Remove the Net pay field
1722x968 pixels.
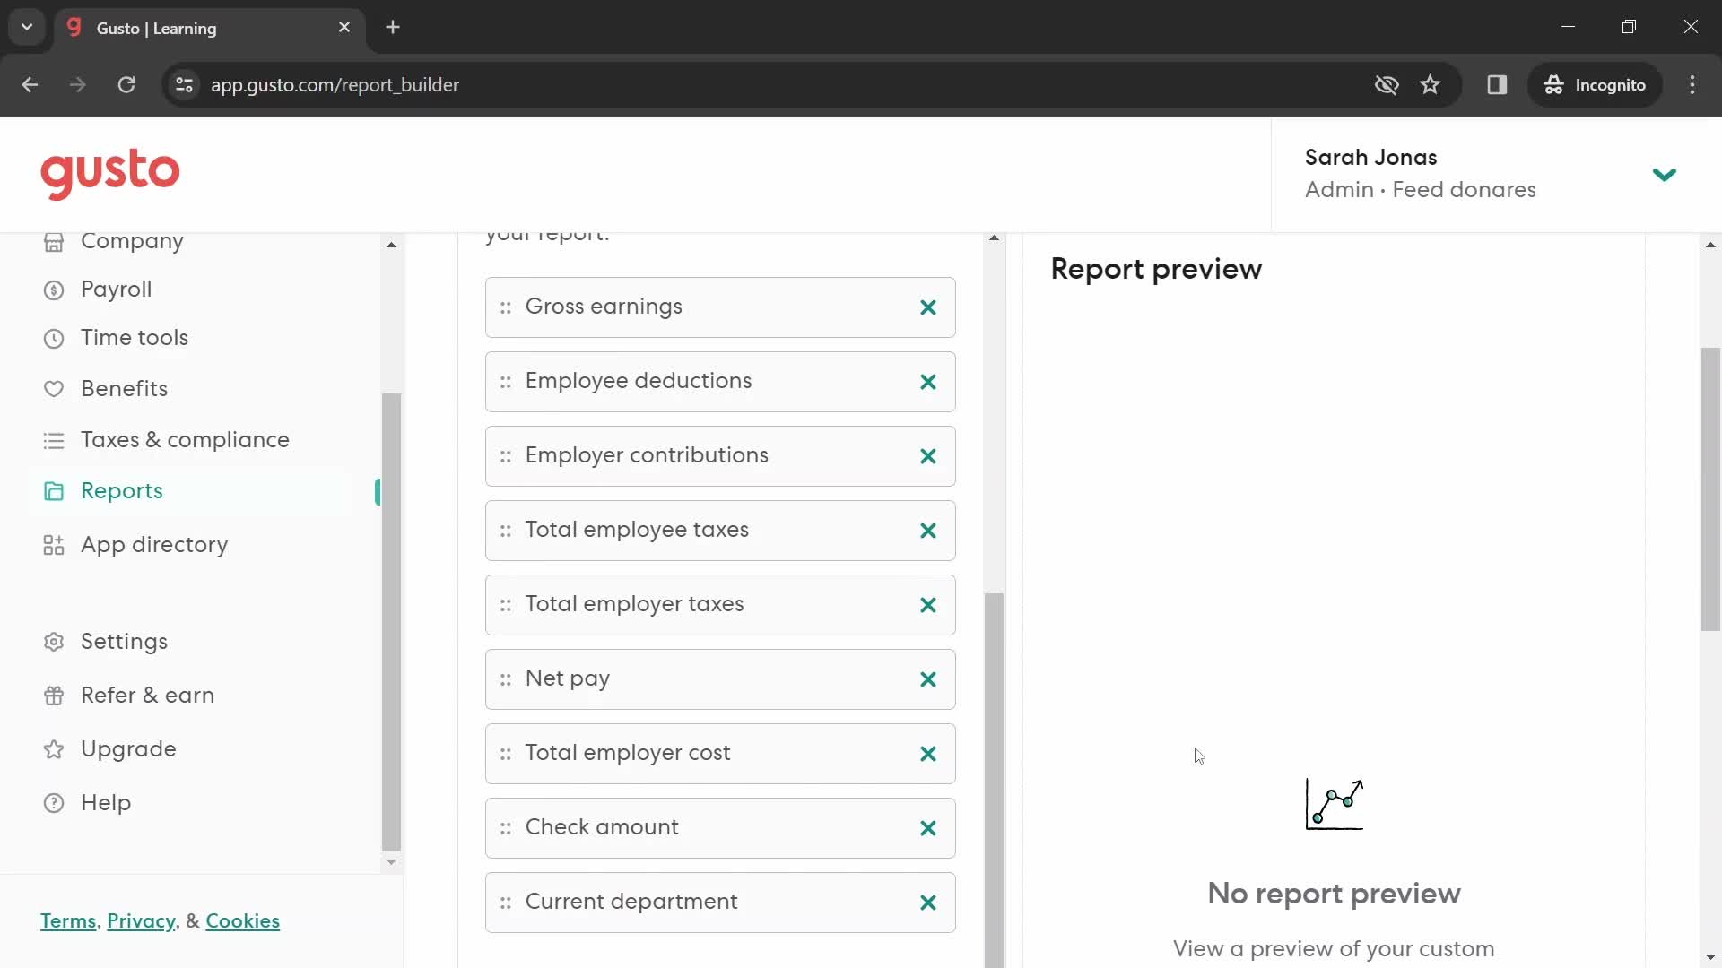tap(928, 678)
